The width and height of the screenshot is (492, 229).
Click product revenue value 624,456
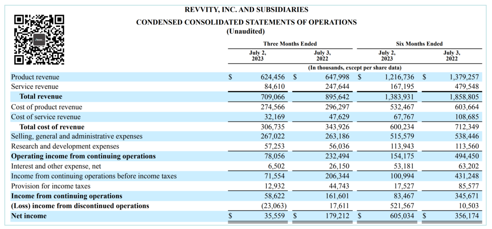click(272, 77)
